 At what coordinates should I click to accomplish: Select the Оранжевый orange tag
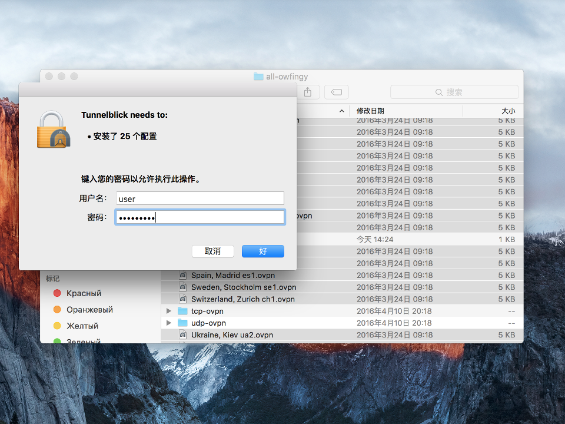pos(57,309)
